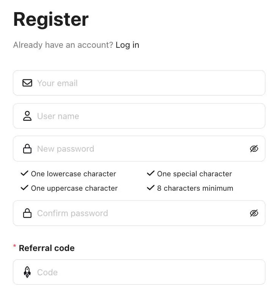The image size is (276, 298).
Task: Click the padlock icon in New password field
Action: click(x=27, y=149)
